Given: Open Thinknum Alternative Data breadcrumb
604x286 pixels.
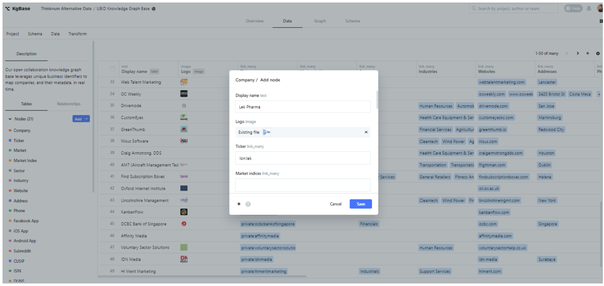Looking at the screenshot, I should click(66, 9).
